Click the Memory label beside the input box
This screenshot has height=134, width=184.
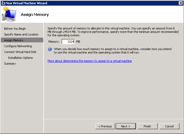click(x=54, y=42)
